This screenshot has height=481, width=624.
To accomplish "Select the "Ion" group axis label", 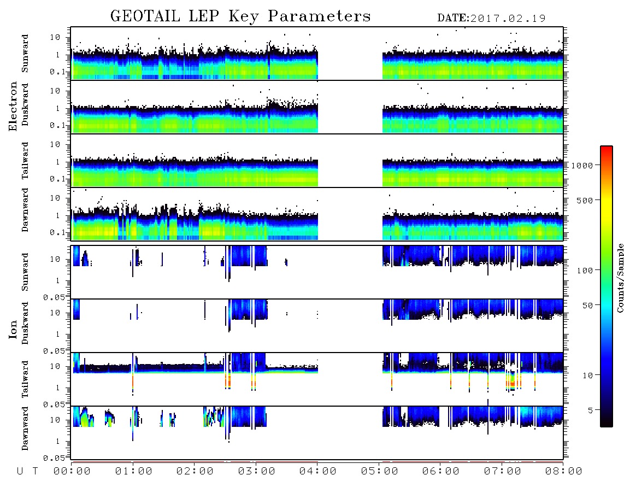I will (x=13, y=329).
